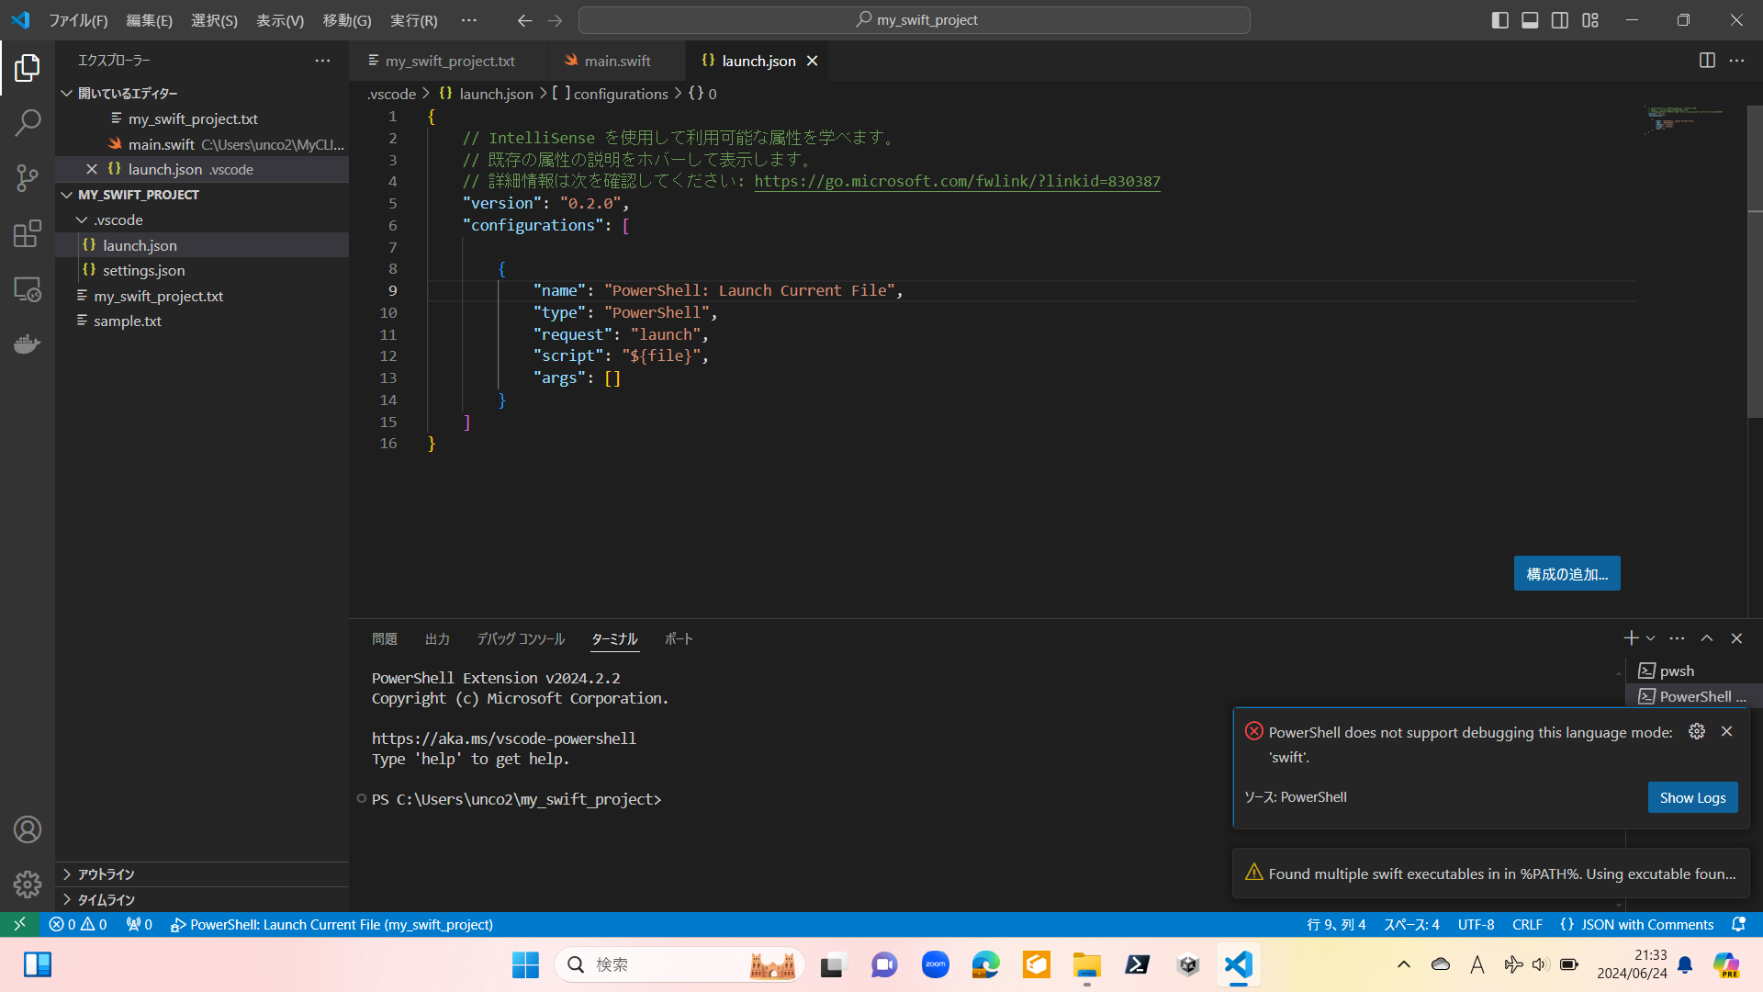Viewport: 1763px width, 992px height.
Task: Open the editor's more actions ellipsis menu
Action: pyautogui.click(x=1736, y=61)
